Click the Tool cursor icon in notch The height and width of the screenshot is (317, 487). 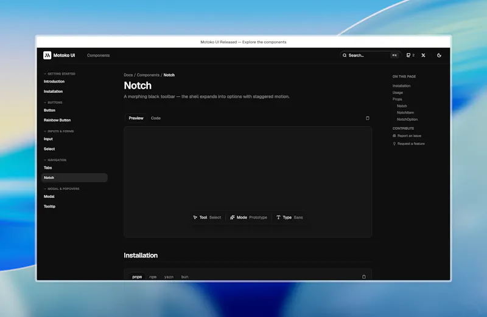(195, 217)
